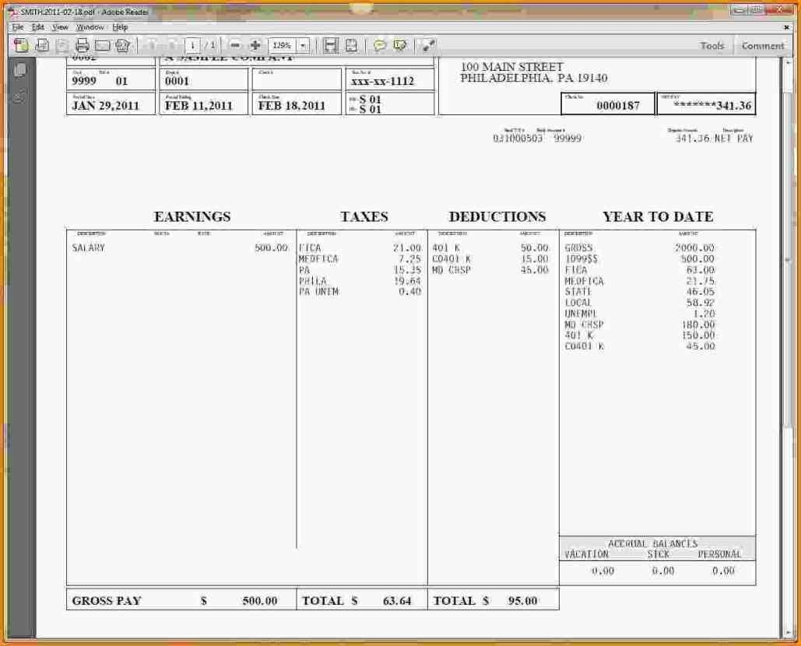Open the Comment pane
801x646 pixels.
click(x=762, y=45)
